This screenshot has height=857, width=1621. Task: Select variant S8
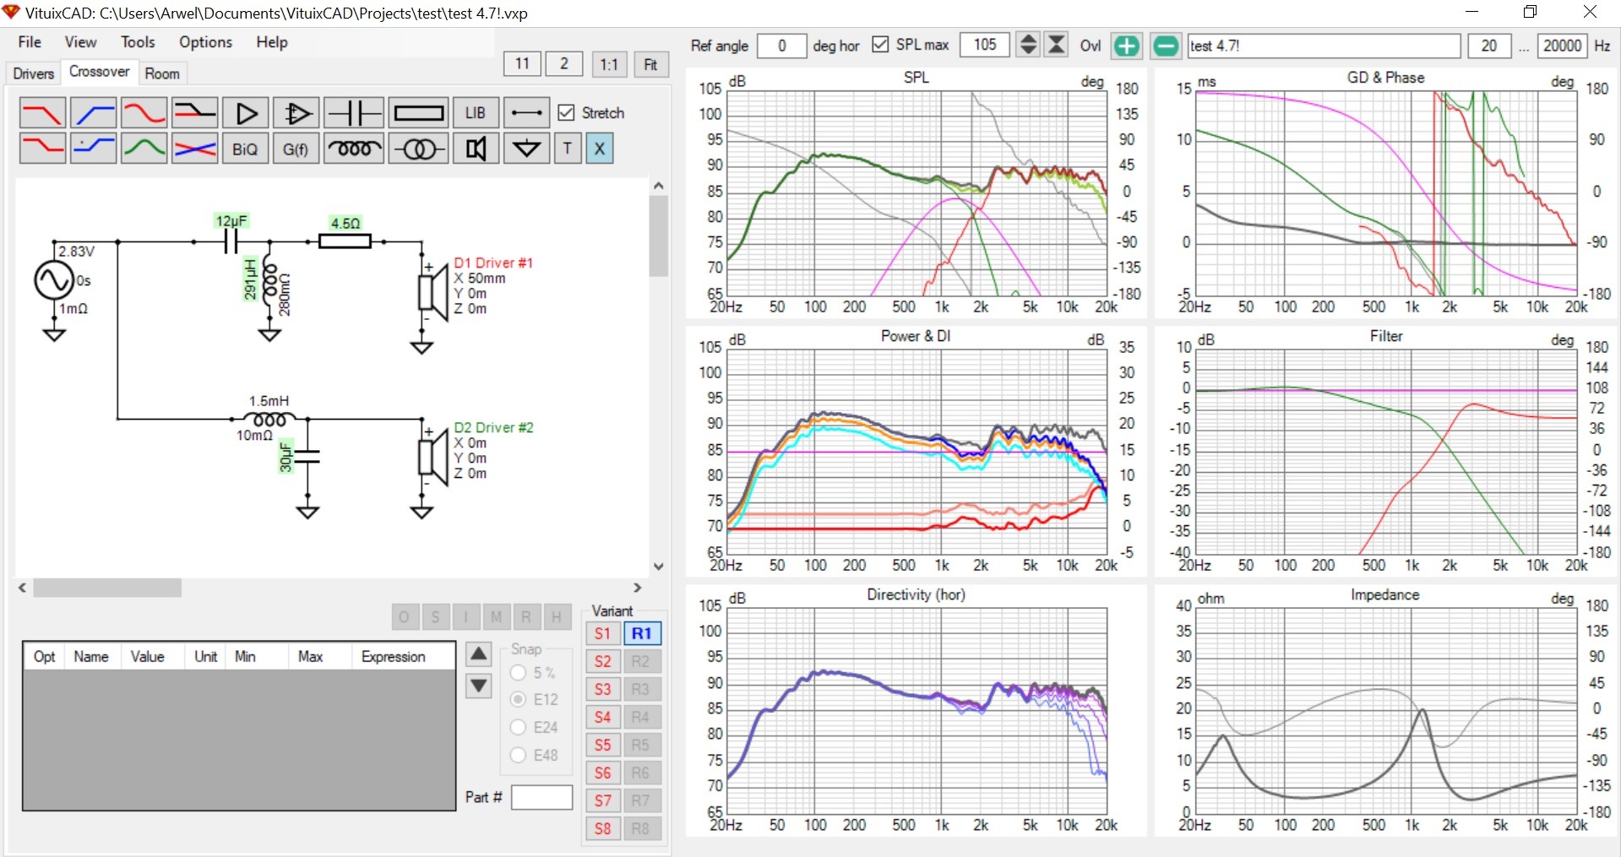click(602, 828)
